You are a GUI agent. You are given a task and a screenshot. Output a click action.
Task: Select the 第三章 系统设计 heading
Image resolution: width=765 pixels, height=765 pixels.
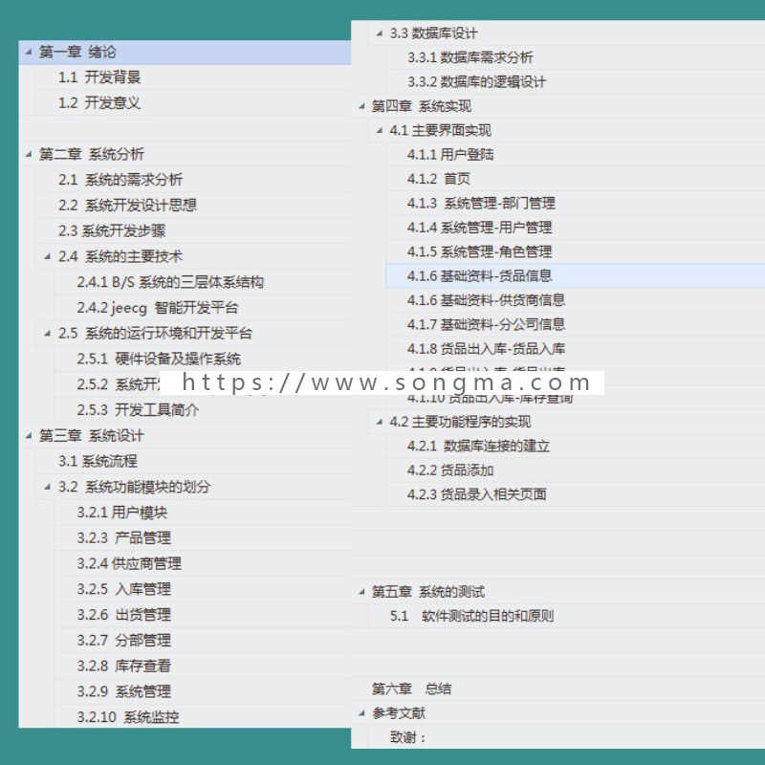91,436
